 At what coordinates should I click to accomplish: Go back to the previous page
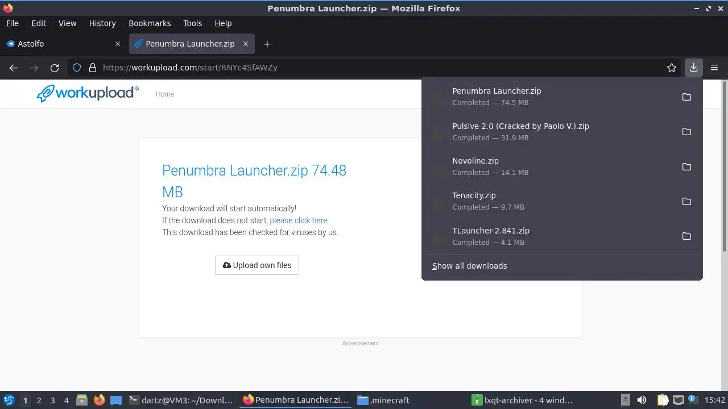point(14,68)
